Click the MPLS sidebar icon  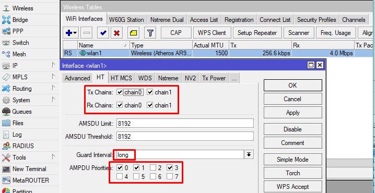[6, 77]
